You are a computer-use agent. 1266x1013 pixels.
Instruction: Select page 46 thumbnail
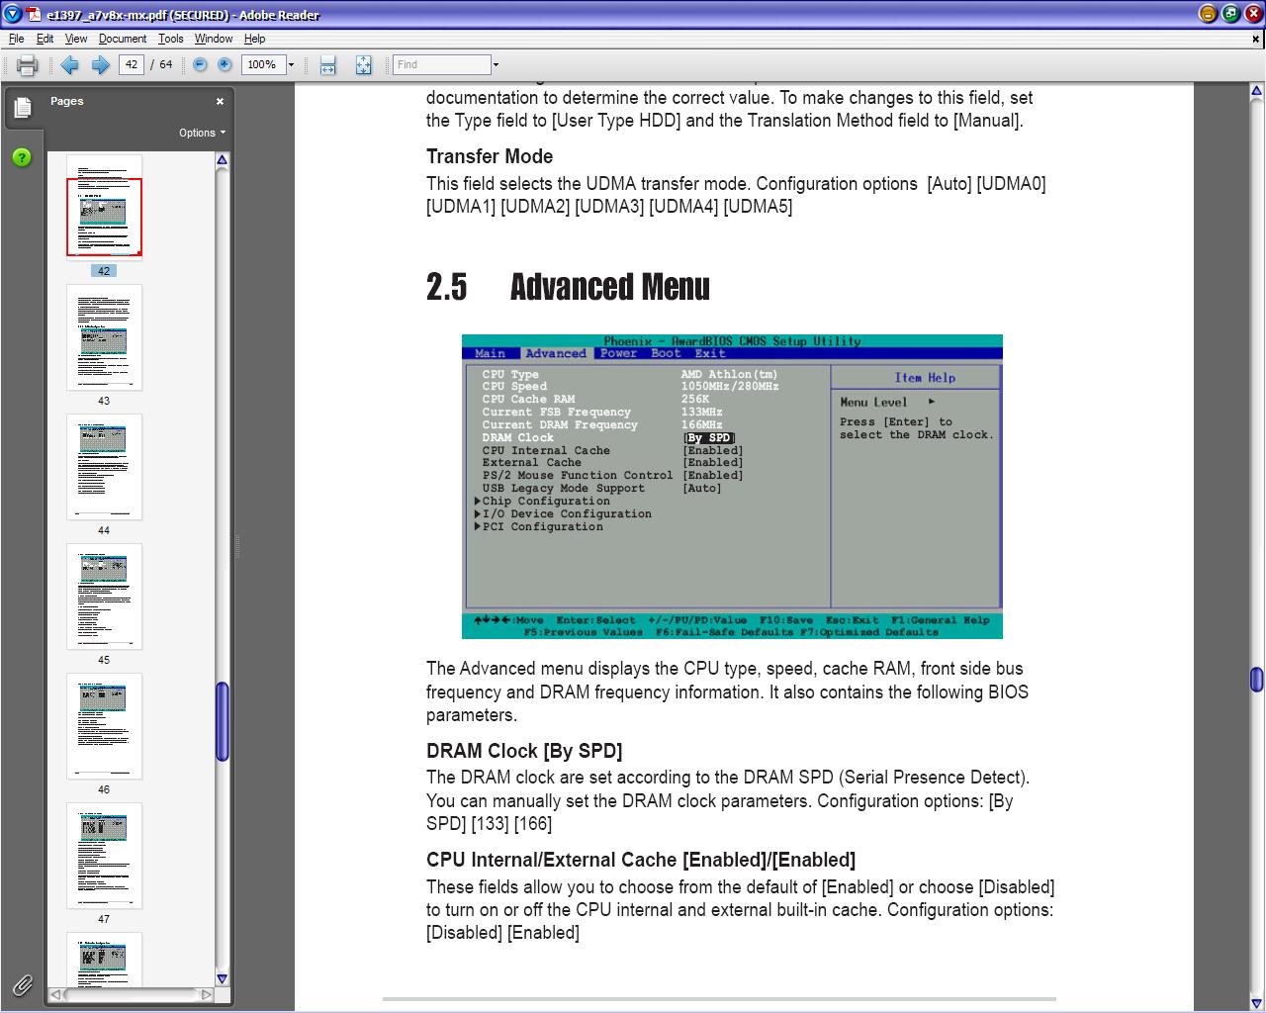(x=104, y=726)
